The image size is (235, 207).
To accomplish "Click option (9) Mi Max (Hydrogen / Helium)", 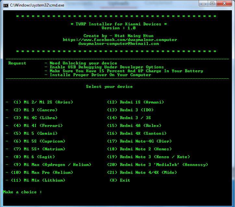I will coord(52,165).
